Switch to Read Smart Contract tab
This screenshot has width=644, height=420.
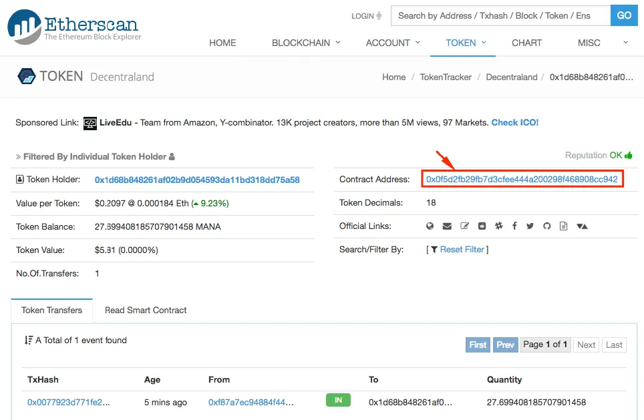click(146, 310)
